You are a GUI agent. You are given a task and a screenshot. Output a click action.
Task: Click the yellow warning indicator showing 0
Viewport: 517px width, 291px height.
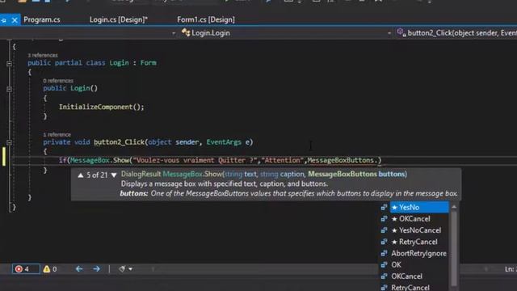click(x=50, y=269)
